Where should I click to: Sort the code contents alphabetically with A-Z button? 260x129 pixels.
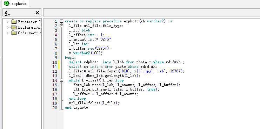[x=7, y=13]
